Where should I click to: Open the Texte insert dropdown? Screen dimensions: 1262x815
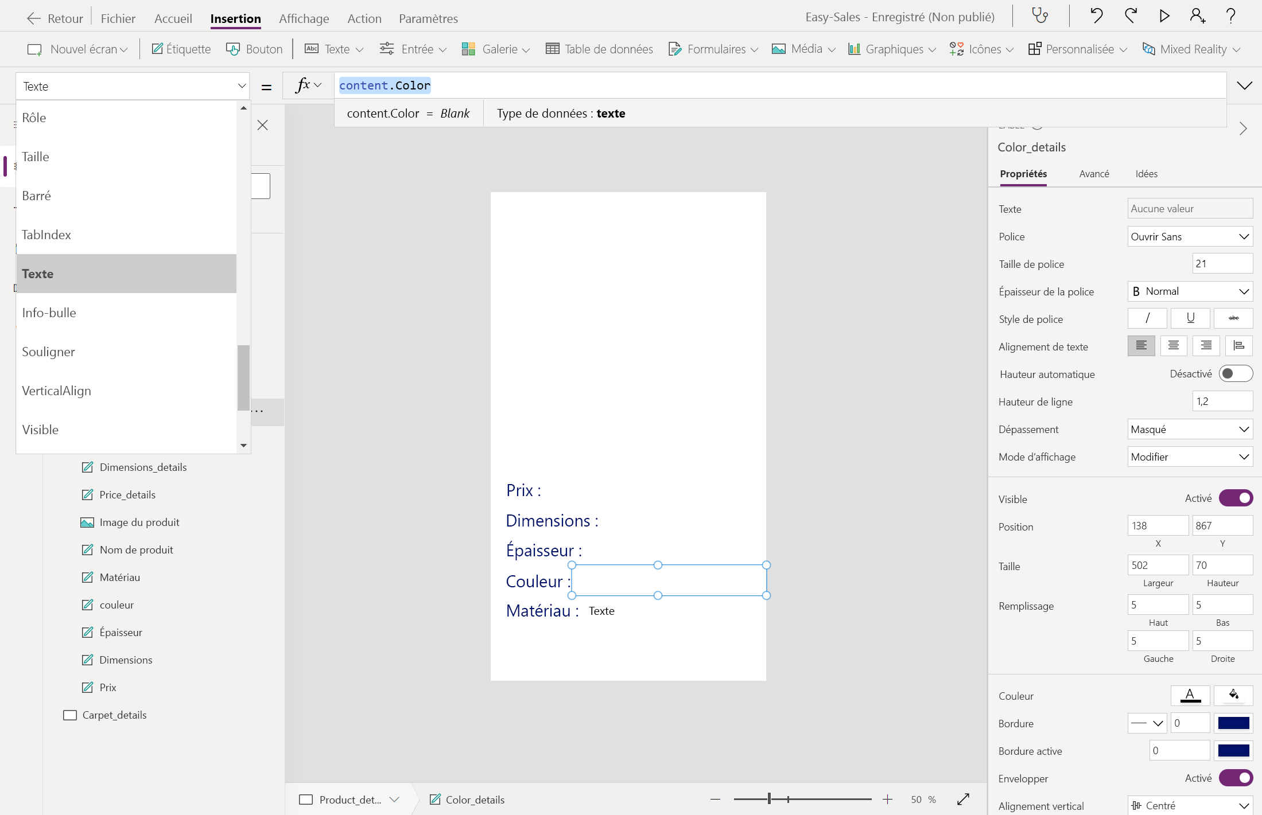click(x=334, y=49)
